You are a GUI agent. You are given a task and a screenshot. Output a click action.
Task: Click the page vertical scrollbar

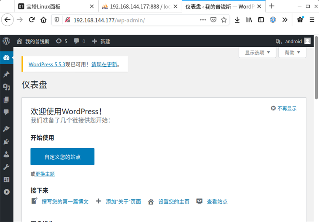pos(316,68)
